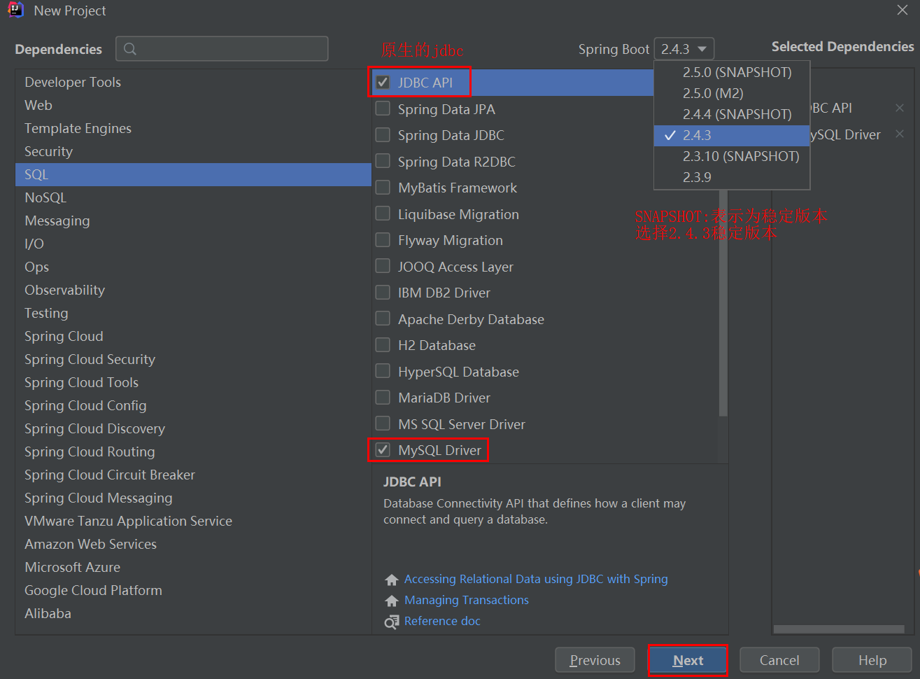Screen dimensions: 920x679
Task: Select the Observability category
Action: (193, 290)
